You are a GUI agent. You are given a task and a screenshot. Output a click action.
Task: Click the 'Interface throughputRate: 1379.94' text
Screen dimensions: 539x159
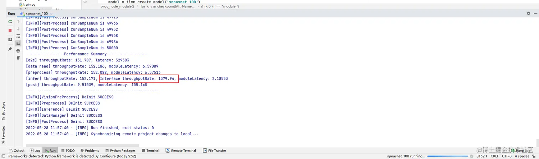[139, 78]
